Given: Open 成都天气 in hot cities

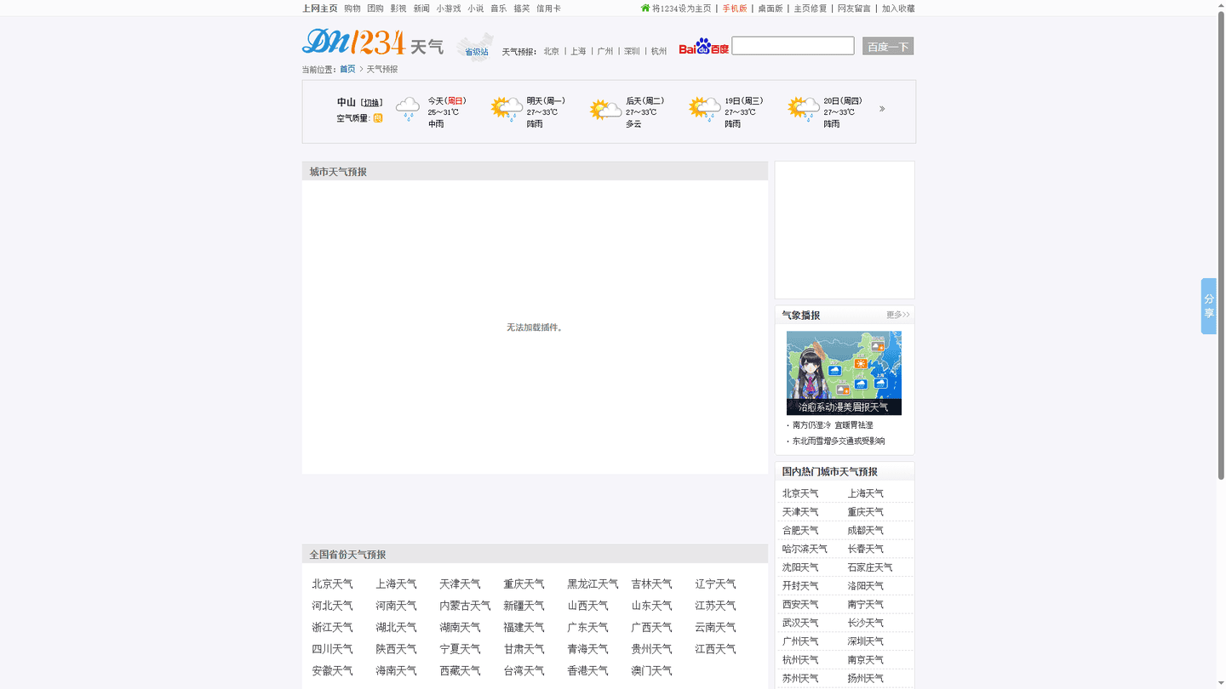Looking at the screenshot, I should 865,531.
